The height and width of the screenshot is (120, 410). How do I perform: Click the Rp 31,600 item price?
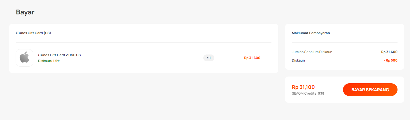(252, 58)
